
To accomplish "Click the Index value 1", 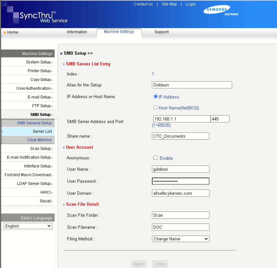I will pos(153,74).
